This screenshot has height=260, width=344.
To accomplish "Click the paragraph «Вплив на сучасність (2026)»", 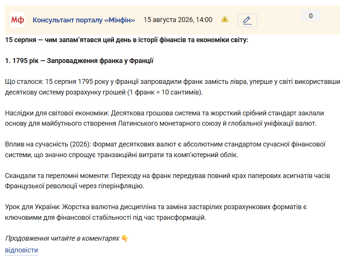I will [x=165, y=150].
